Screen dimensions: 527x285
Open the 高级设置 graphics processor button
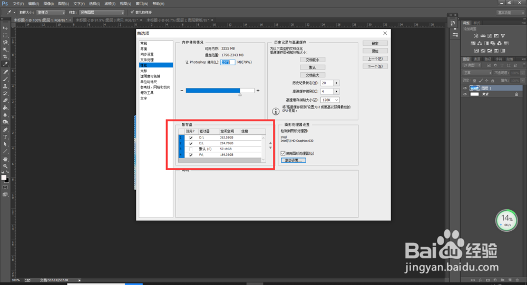pos(294,160)
